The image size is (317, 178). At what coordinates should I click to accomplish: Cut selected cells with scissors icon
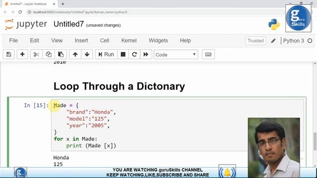coord(36,54)
